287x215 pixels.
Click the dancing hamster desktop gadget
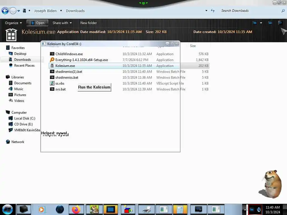click(271, 184)
